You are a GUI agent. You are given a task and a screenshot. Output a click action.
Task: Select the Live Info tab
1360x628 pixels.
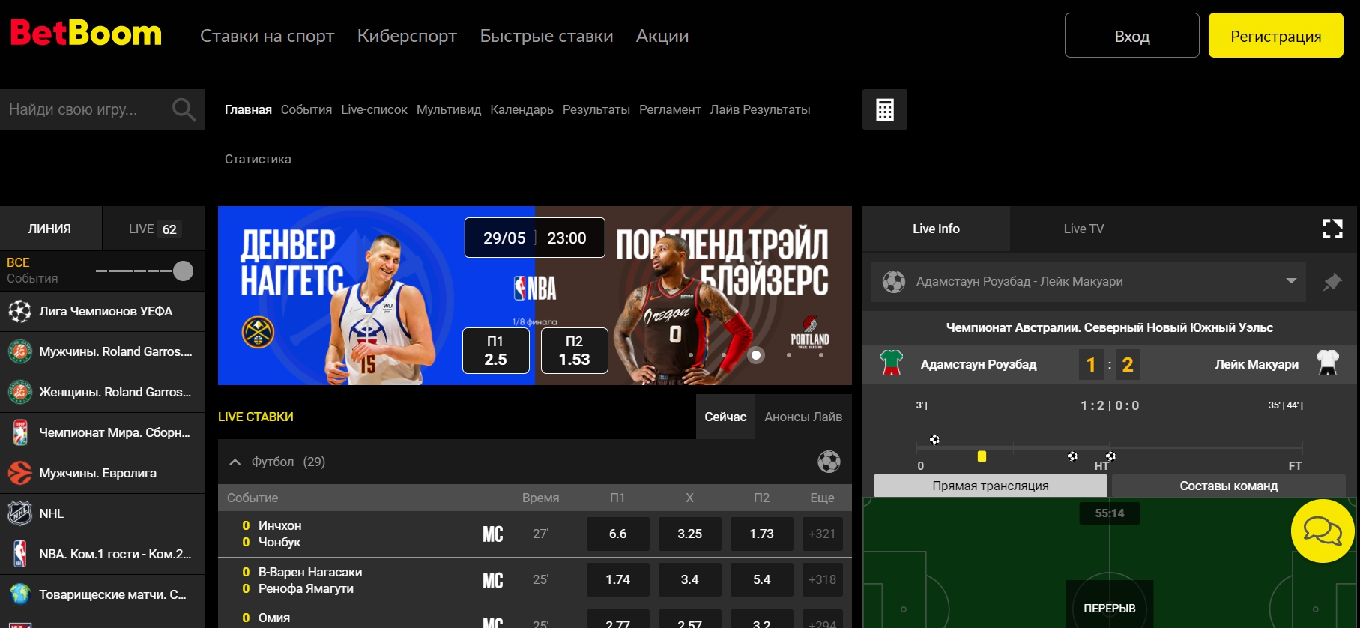tap(936, 229)
